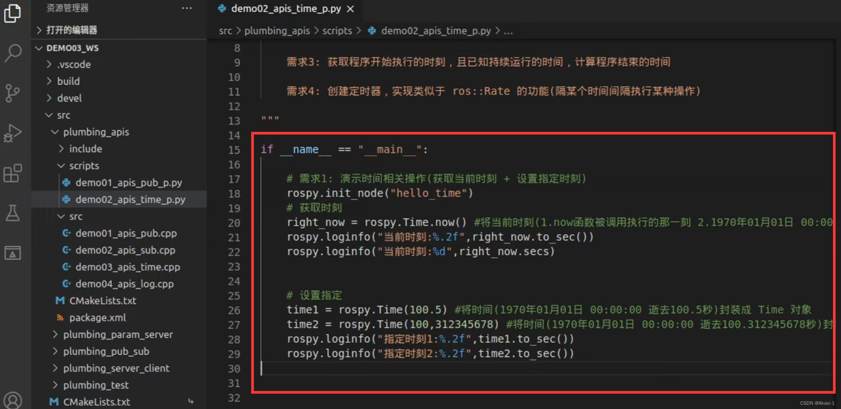Click plumbing_apis in the breadcrumb
Screen dimensions: 841x409
tap(277, 31)
